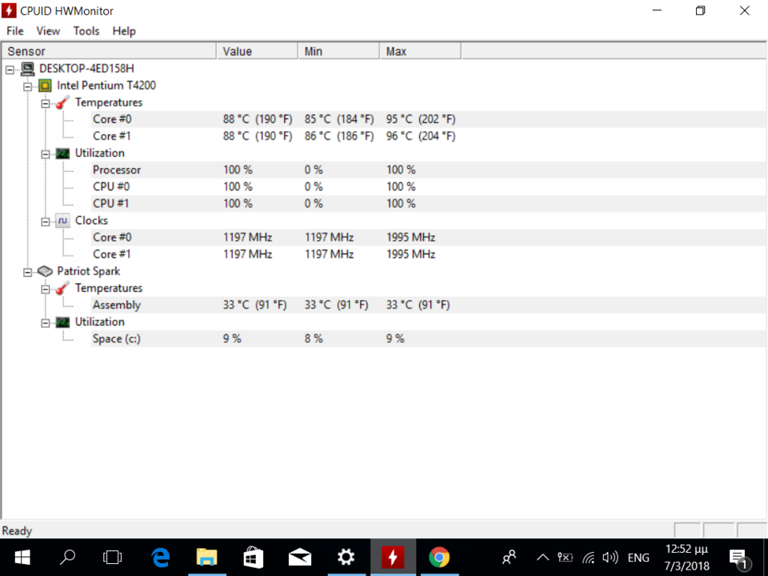The width and height of the screenshot is (768, 576).
Task: Click the Utilization graph icon under Patriot Spark
Action: coord(62,322)
